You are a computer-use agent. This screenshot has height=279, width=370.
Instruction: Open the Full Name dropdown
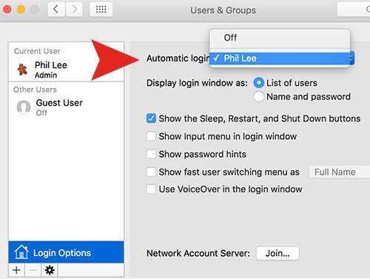point(340,172)
